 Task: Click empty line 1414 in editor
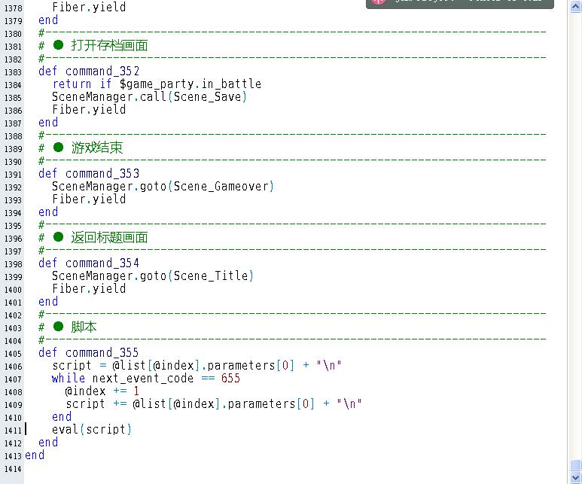point(295,469)
